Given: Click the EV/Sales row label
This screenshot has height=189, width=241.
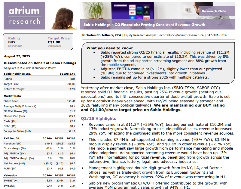Looking at the screenshot, I should [9, 186].
